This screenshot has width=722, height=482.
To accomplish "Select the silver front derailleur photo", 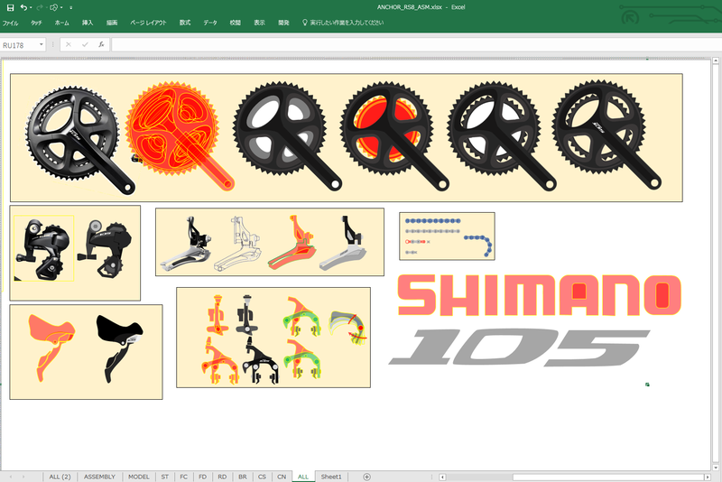I will [186, 243].
